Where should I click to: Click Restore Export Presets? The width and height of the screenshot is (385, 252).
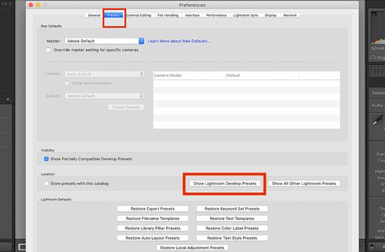[153, 208]
